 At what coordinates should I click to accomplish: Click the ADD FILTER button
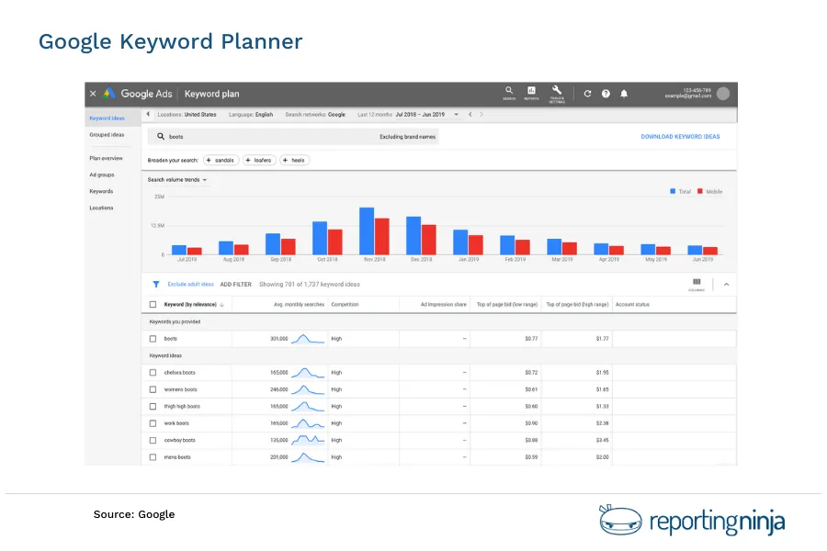[236, 284]
